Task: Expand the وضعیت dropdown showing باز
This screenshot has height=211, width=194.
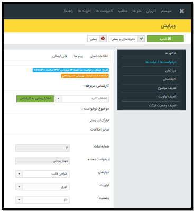Action: pos(42,200)
